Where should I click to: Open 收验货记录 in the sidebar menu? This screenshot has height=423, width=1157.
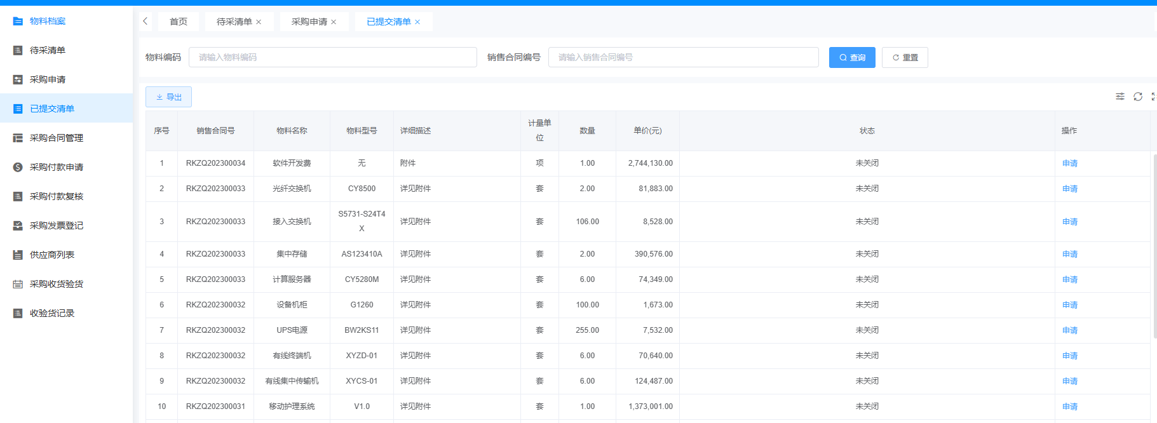click(52, 313)
